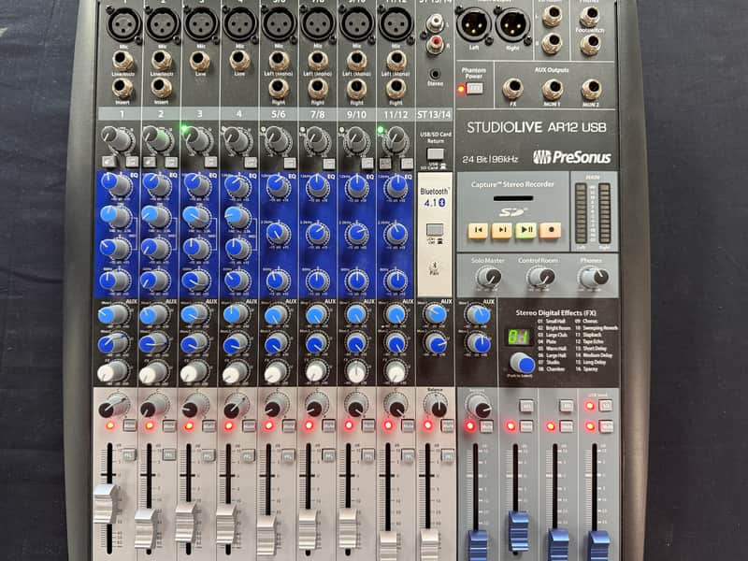Turn the channel 1 gain knob
The image size is (748, 561).
[x=118, y=139]
